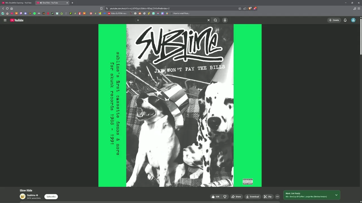The image size is (362, 203).
Task: Open the Sublime channel avatar
Action: pyautogui.click(x=23, y=197)
